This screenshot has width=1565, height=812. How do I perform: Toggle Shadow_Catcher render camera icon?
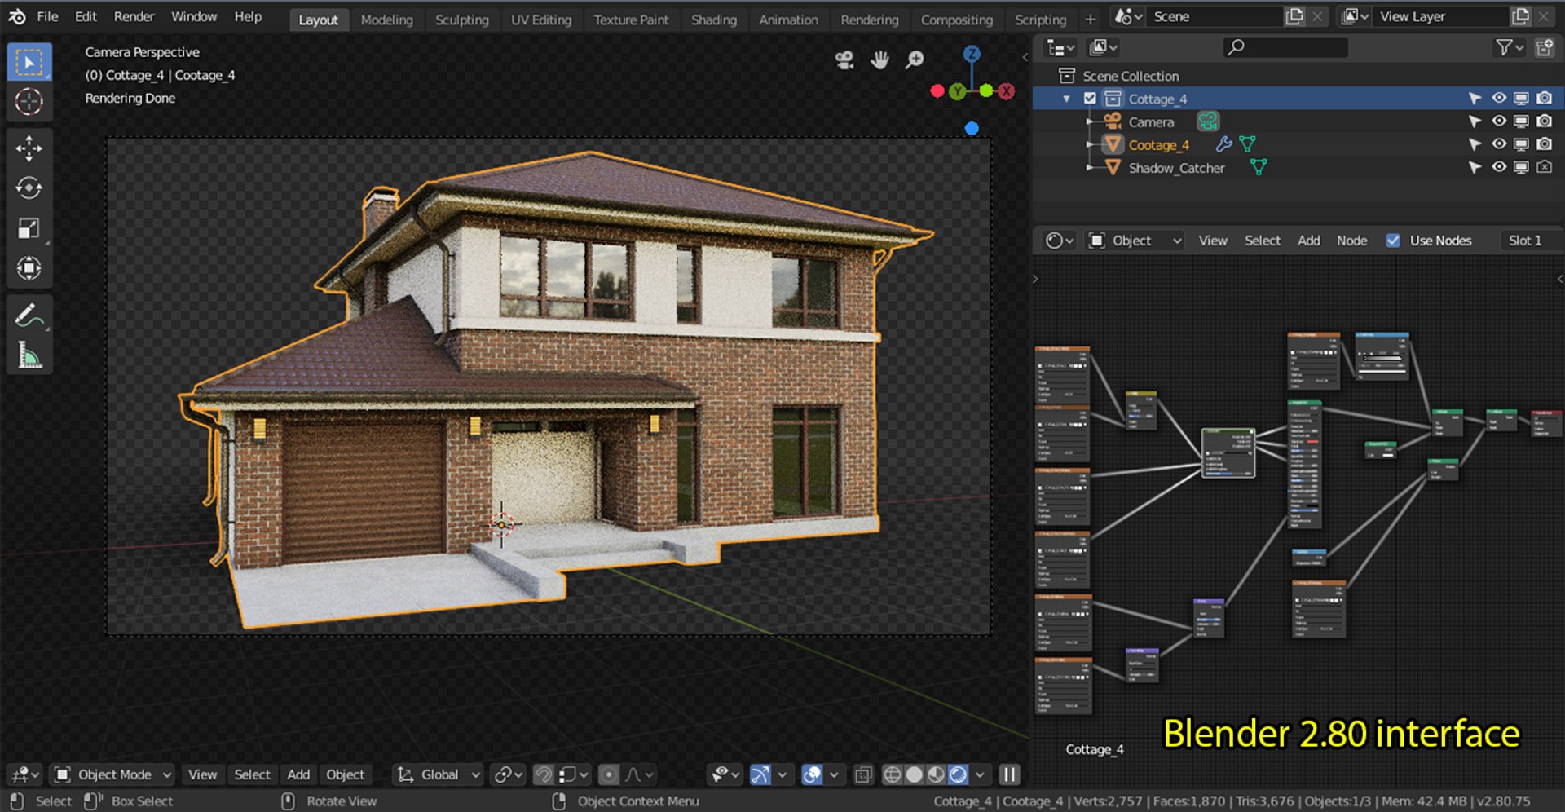1544,167
